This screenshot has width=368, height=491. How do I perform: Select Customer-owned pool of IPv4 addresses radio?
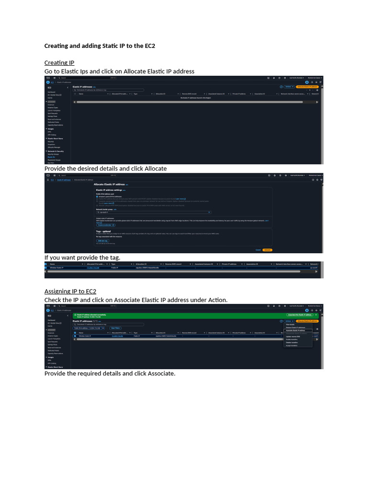coord(97,201)
